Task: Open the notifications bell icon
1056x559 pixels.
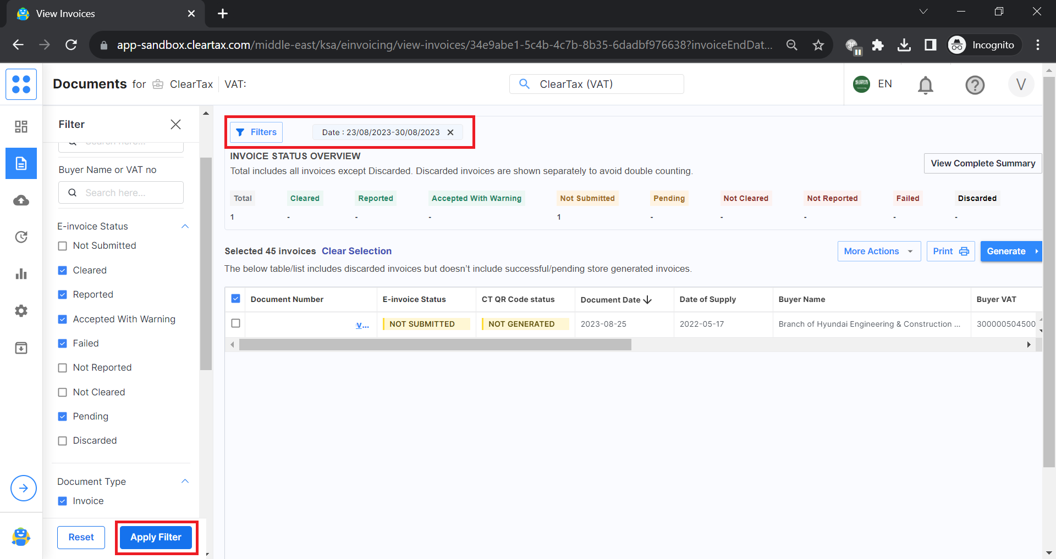Action: 925,85
